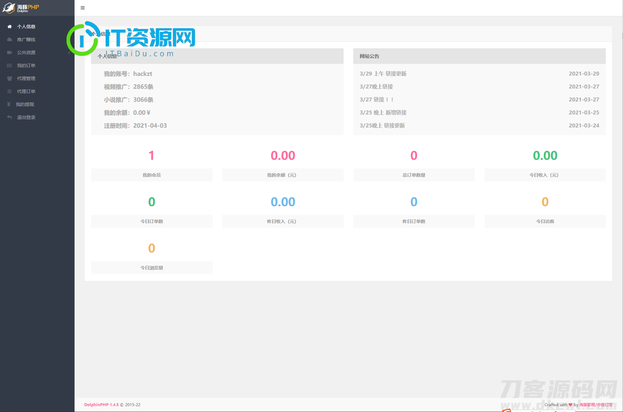The image size is (623, 412).
Task: Click the 今日访客 stat card label
Action: pos(545,221)
